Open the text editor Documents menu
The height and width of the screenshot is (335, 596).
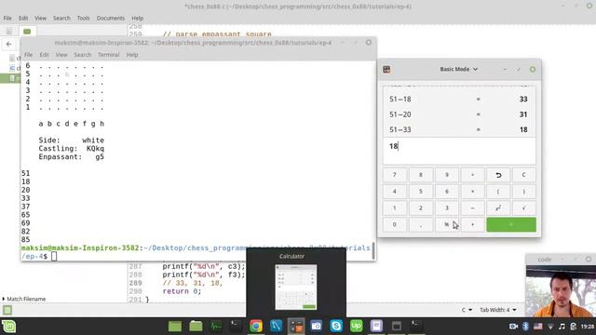[110, 18]
